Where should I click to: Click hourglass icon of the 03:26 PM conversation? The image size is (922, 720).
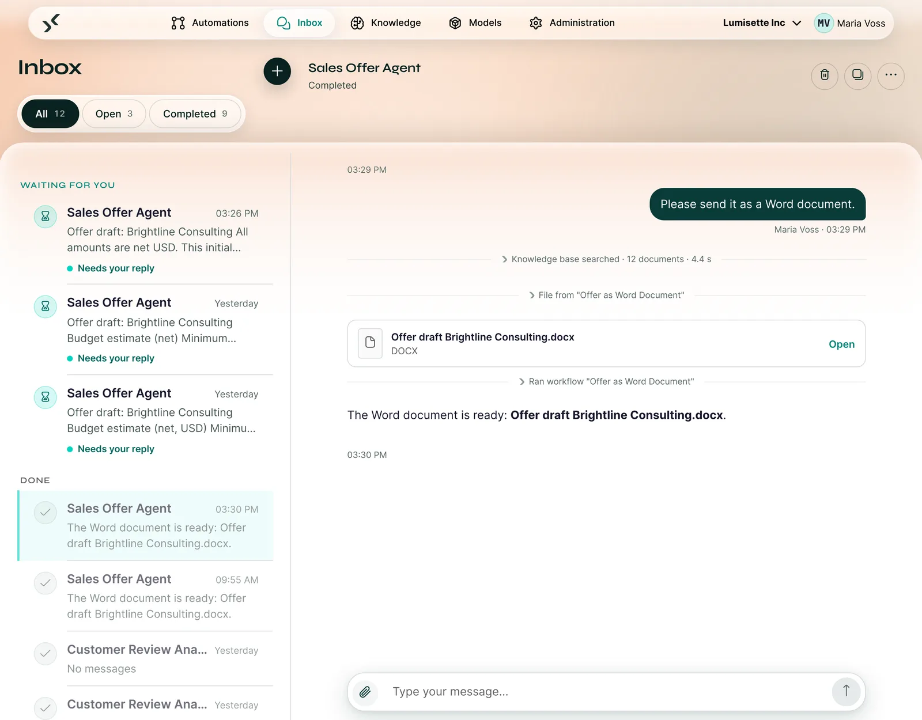46,217
